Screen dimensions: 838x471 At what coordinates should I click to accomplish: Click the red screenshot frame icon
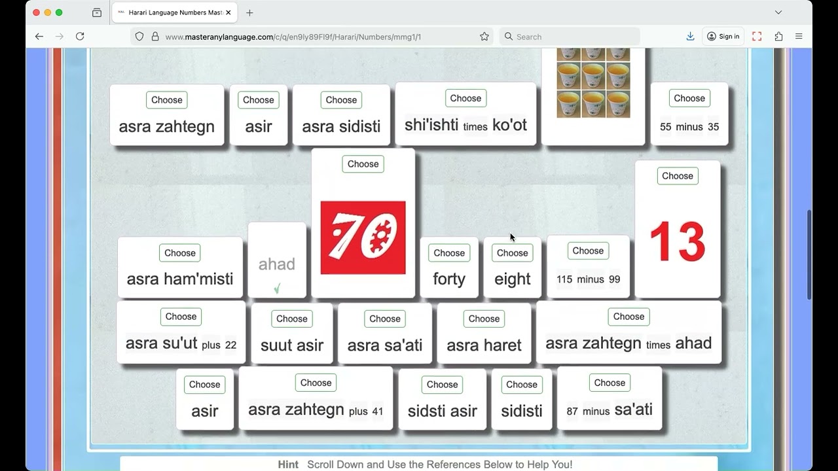tap(757, 37)
